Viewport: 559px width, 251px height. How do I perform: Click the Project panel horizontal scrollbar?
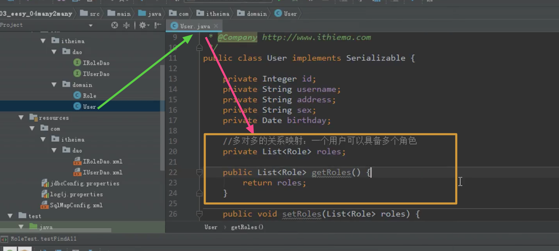(x=56, y=230)
